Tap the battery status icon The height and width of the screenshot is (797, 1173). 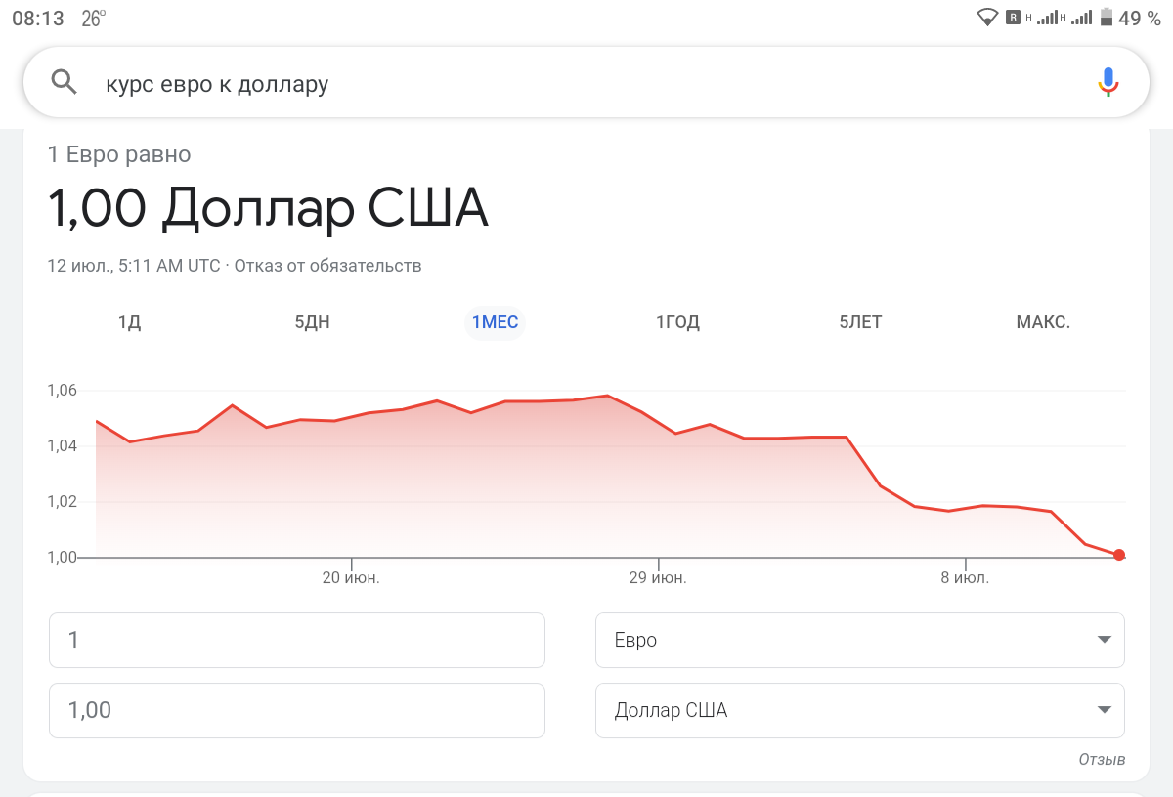pos(1107,17)
